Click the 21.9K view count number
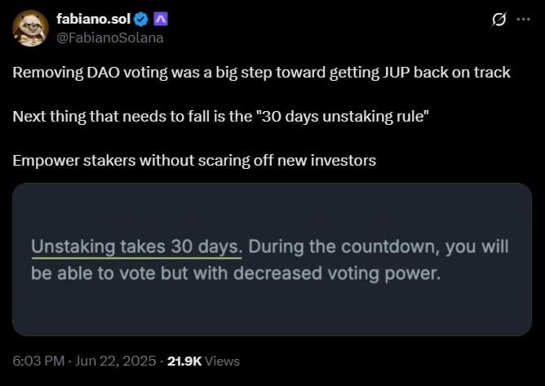545x386 pixels. tap(184, 361)
